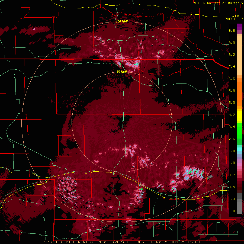Screen dimensions: 244x244
Task: Click the radar site center cone of silence
Action: tap(122, 122)
